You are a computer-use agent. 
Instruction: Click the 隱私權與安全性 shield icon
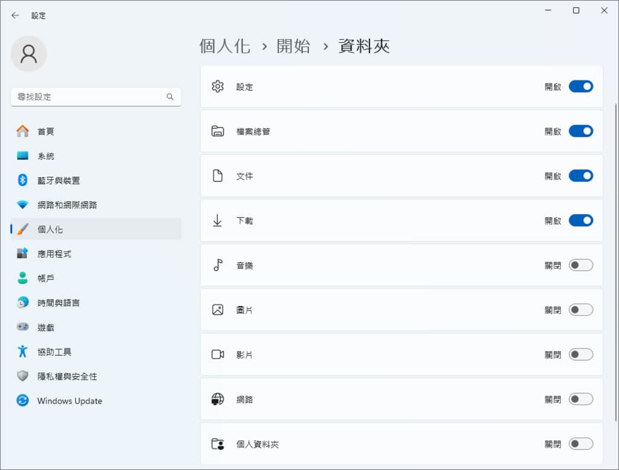[22, 376]
